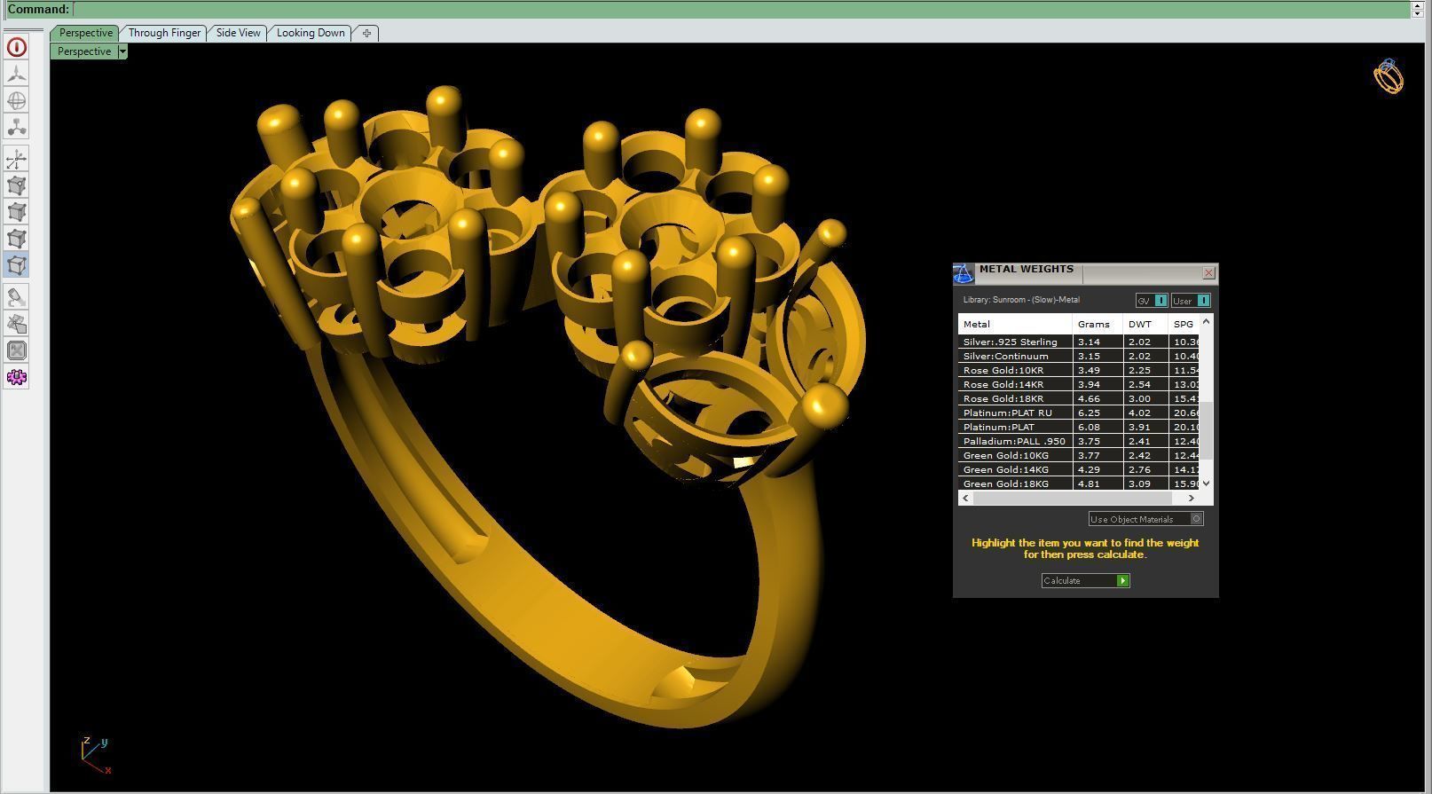Screen dimensions: 1432x794
Task: Select the Green Gold:14KG row
Action: [1080, 469]
